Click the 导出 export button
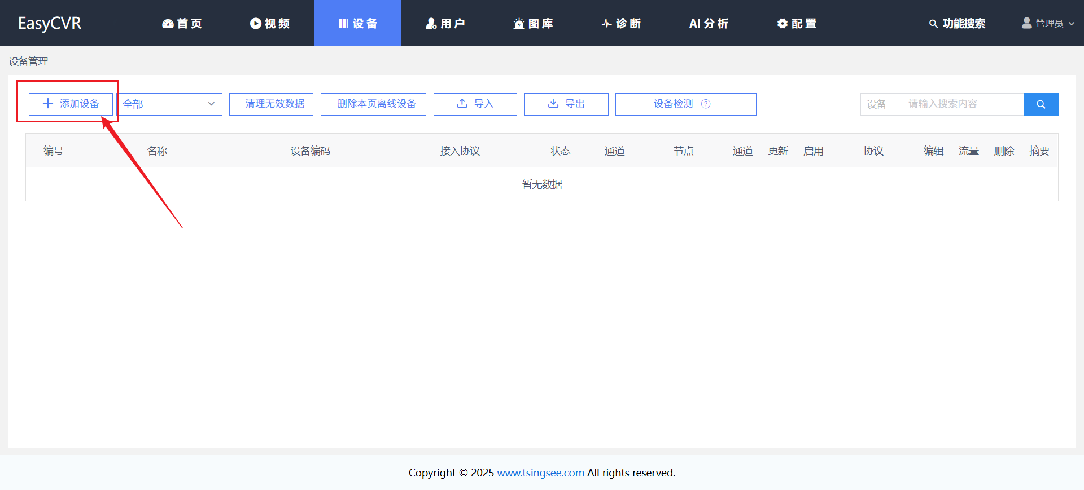This screenshot has width=1084, height=490. point(566,104)
